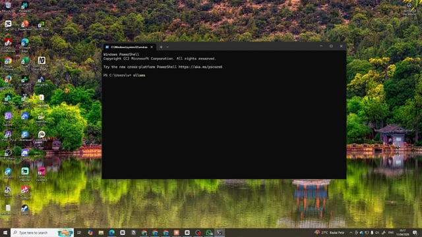Click the 'Windows PowerShell' header line

pyautogui.click(x=121, y=55)
